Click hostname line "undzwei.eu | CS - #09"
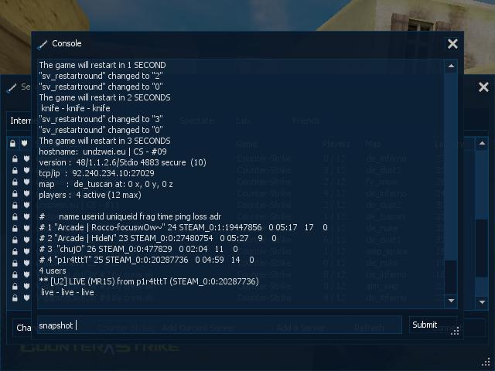 103,151
